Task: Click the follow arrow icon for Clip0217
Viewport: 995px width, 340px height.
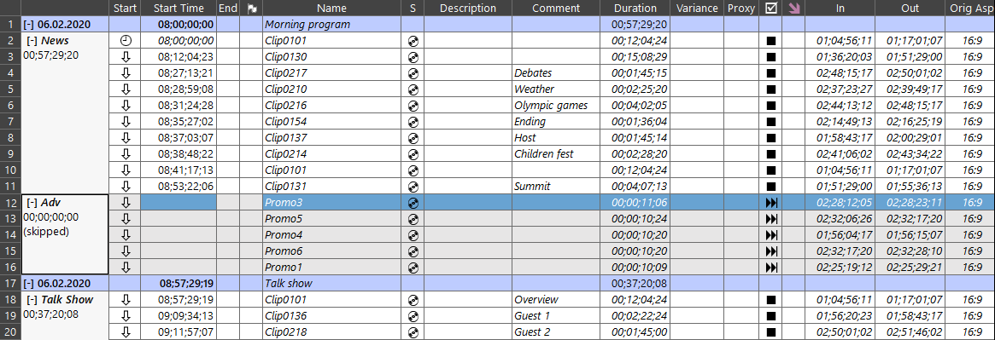Action: (126, 72)
